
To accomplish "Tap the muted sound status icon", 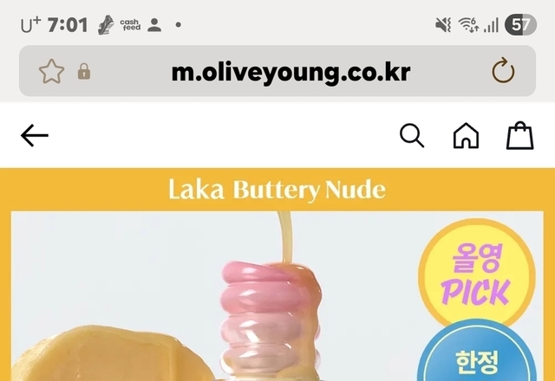I will (x=443, y=25).
